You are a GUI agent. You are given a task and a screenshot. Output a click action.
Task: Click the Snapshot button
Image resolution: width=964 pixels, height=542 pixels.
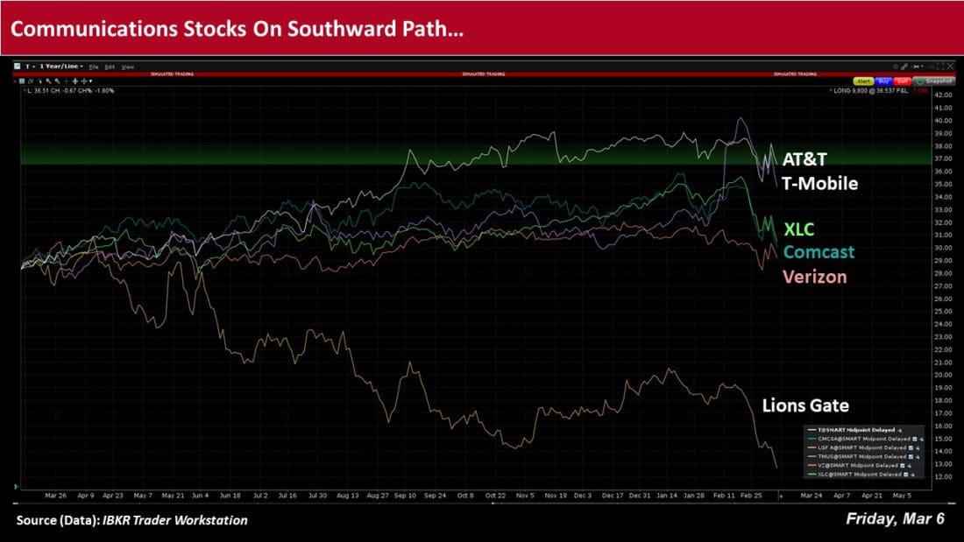coord(934,81)
